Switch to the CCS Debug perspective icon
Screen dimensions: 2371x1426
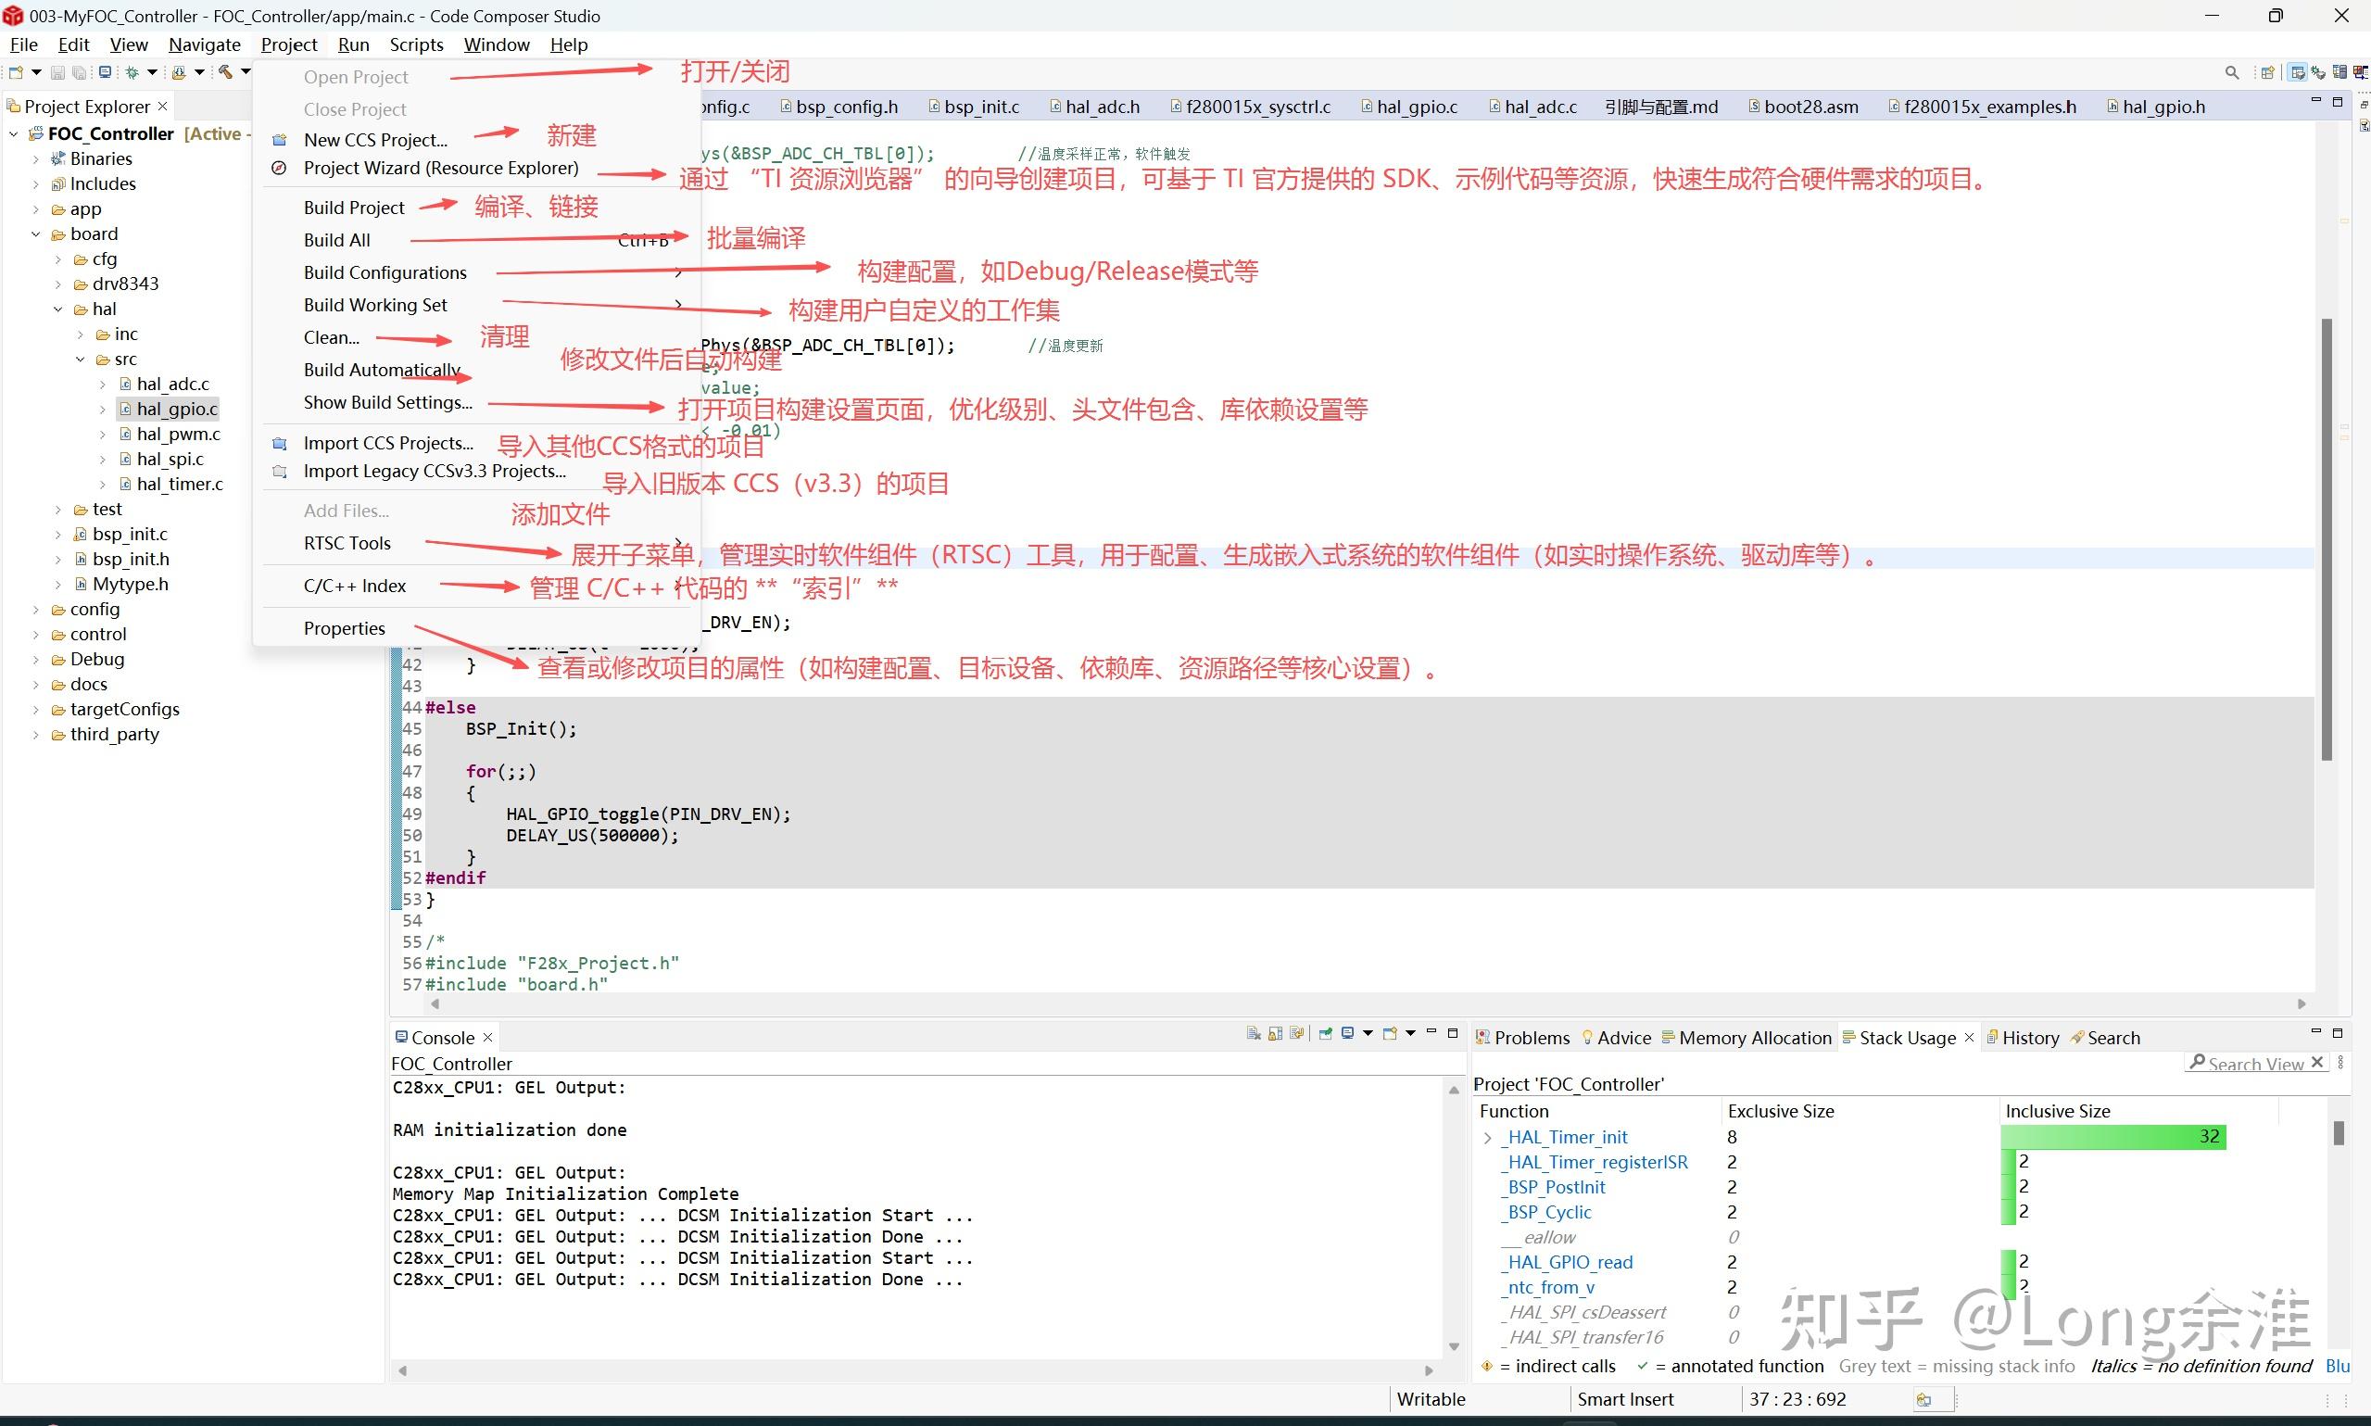(2318, 72)
